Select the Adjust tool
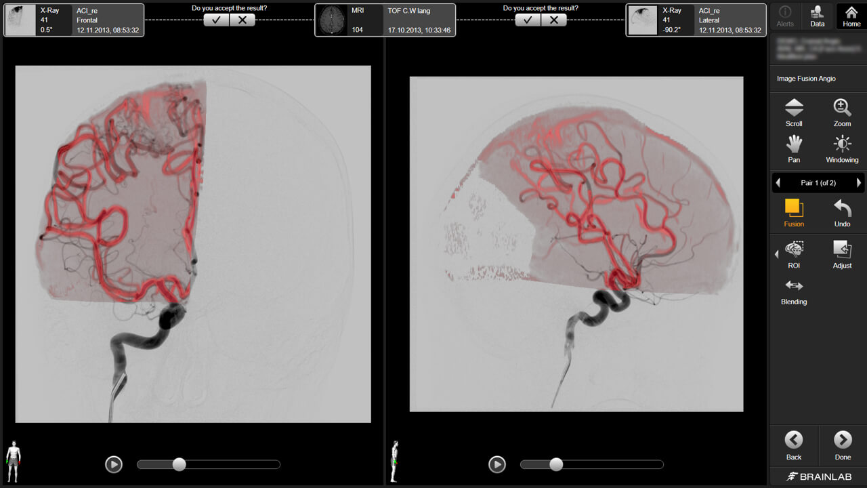 [x=842, y=253]
